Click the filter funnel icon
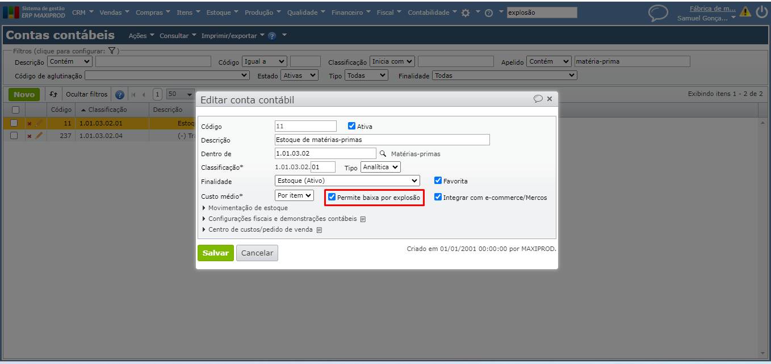771x364 pixels. (112, 51)
